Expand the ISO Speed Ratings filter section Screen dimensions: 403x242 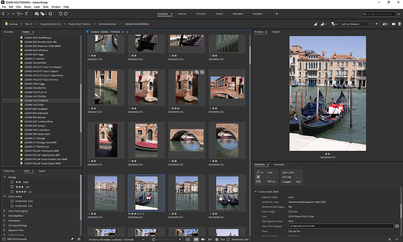[5, 226]
